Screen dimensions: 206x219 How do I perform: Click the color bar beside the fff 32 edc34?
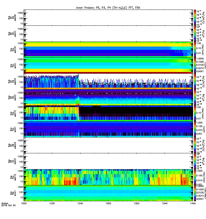[195, 145]
